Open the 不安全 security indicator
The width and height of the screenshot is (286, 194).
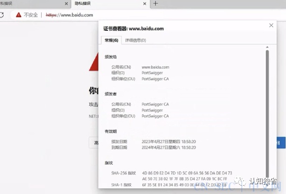(27, 15)
